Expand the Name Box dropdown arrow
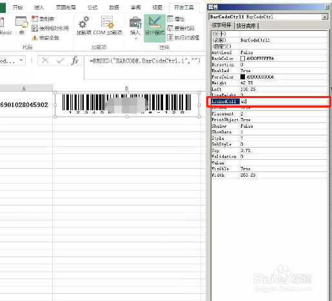332x301 pixels. [x=21, y=61]
